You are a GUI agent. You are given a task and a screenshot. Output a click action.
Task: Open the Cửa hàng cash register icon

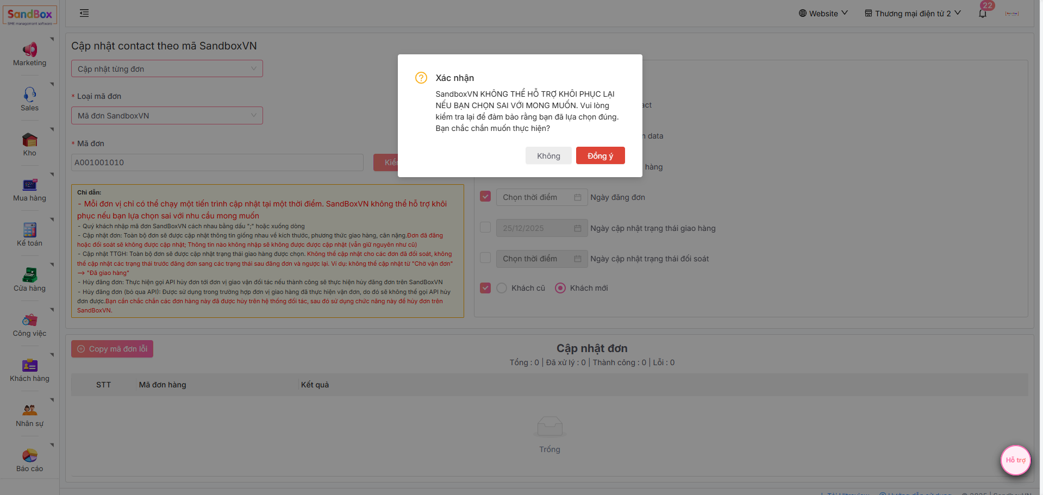29,275
